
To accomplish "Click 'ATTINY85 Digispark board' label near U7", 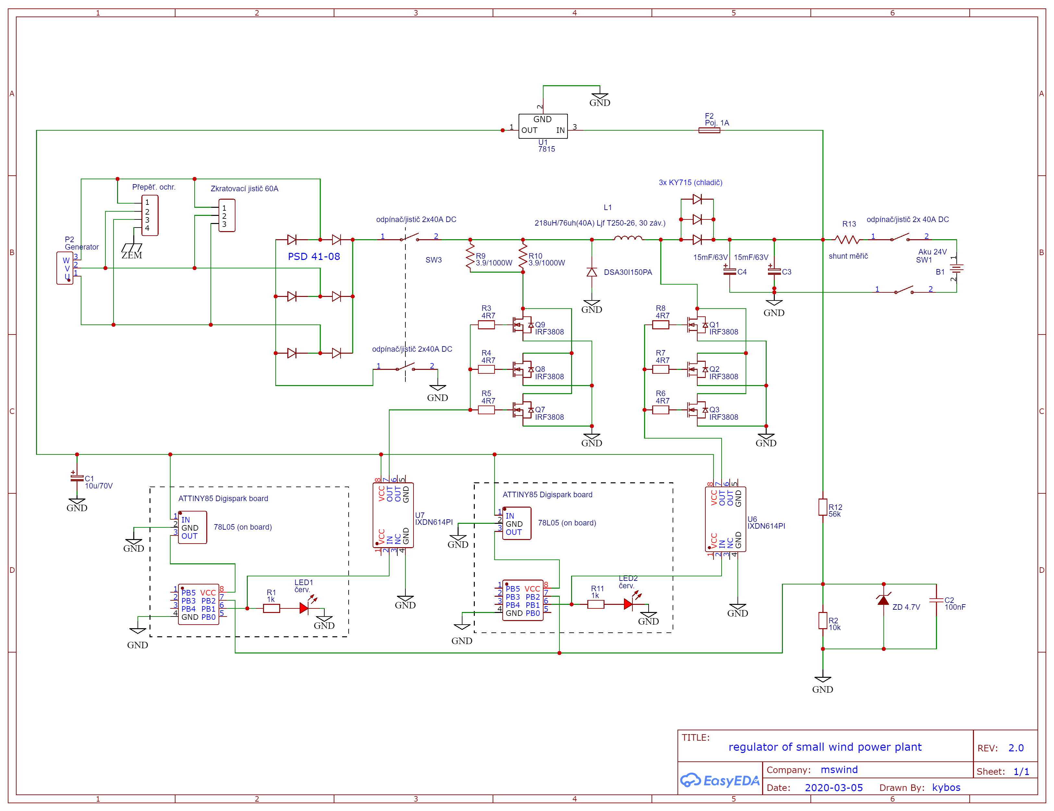I will point(223,499).
